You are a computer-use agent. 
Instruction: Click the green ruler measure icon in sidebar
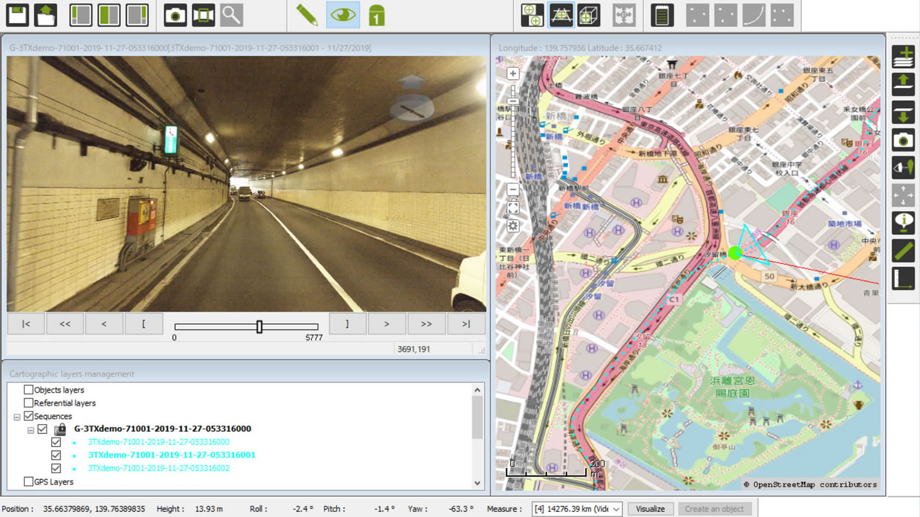click(903, 251)
